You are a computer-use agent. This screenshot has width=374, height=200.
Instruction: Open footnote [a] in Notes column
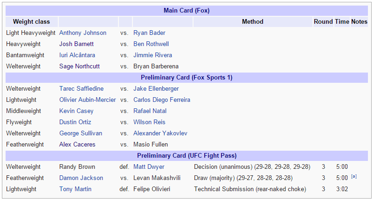pos(354,176)
